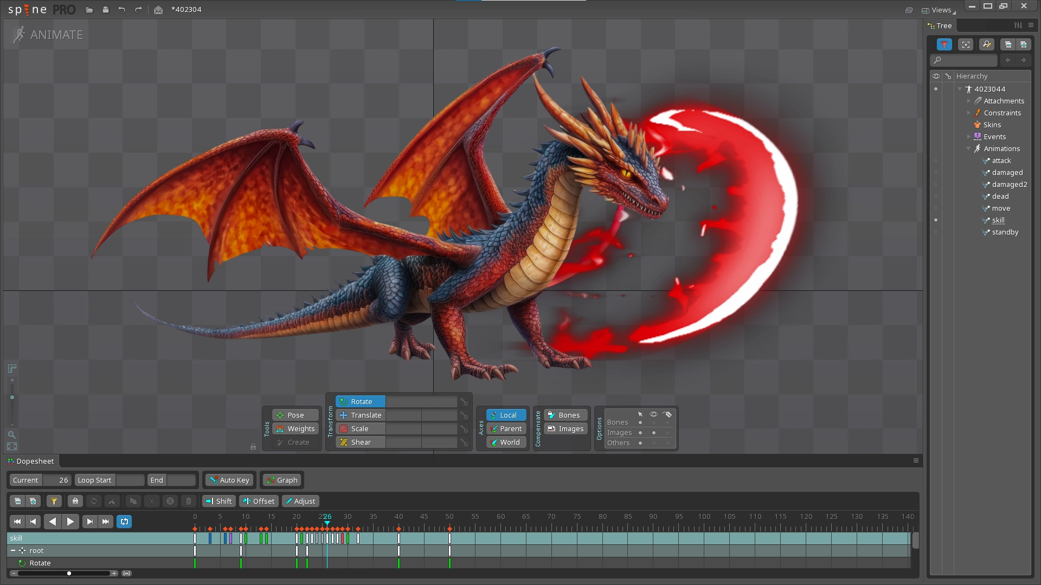Open the Graph view button
1041x585 pixels.
point(282,480)
